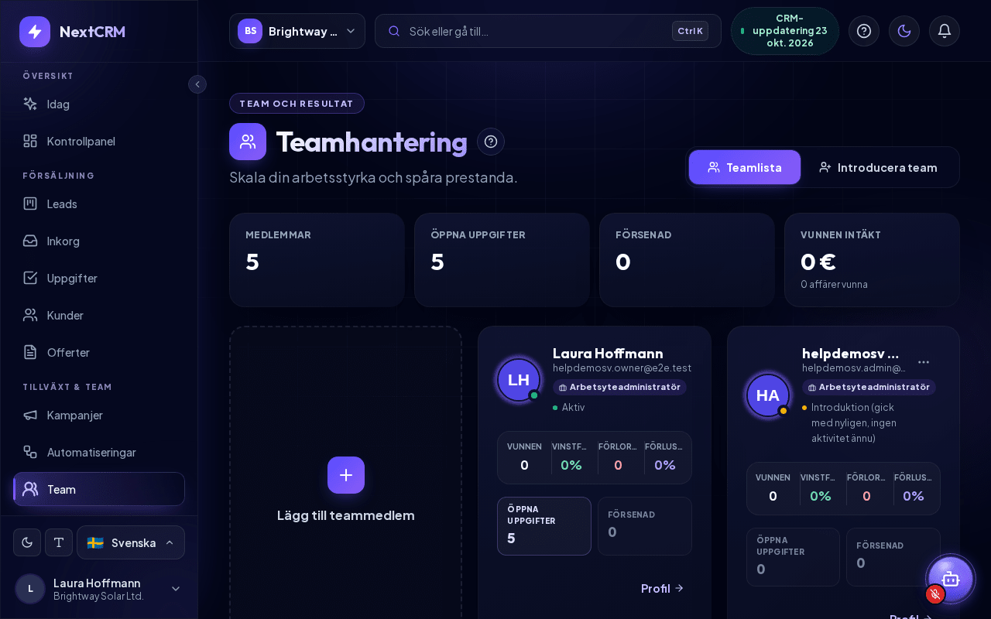Click helpdemosv.owner@e2e.test email text
Viewport: 991px width, 619px height.
click(x=622, y=368)
